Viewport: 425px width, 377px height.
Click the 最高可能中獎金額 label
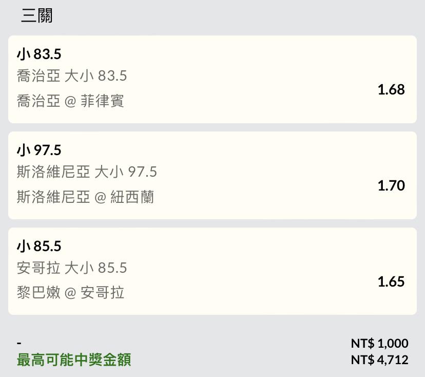pyautogui.click(x=74, y=360)
